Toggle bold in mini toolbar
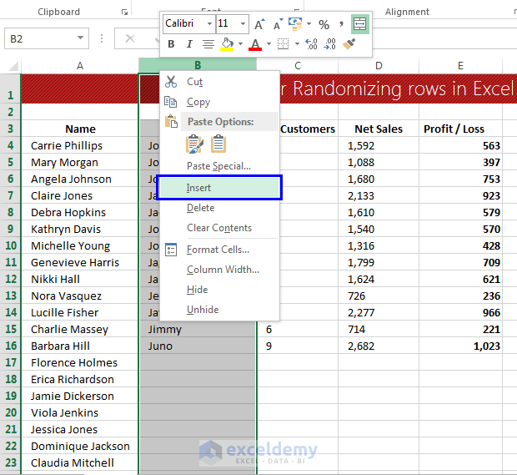 point(171,44)
